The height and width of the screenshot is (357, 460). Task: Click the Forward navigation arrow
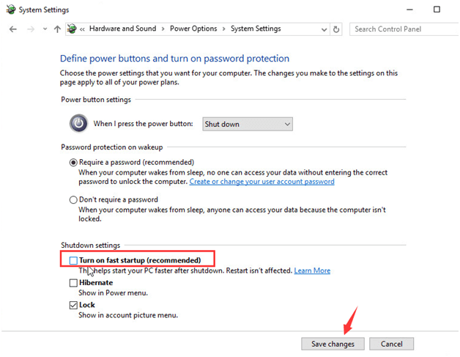tap(29, 29)
